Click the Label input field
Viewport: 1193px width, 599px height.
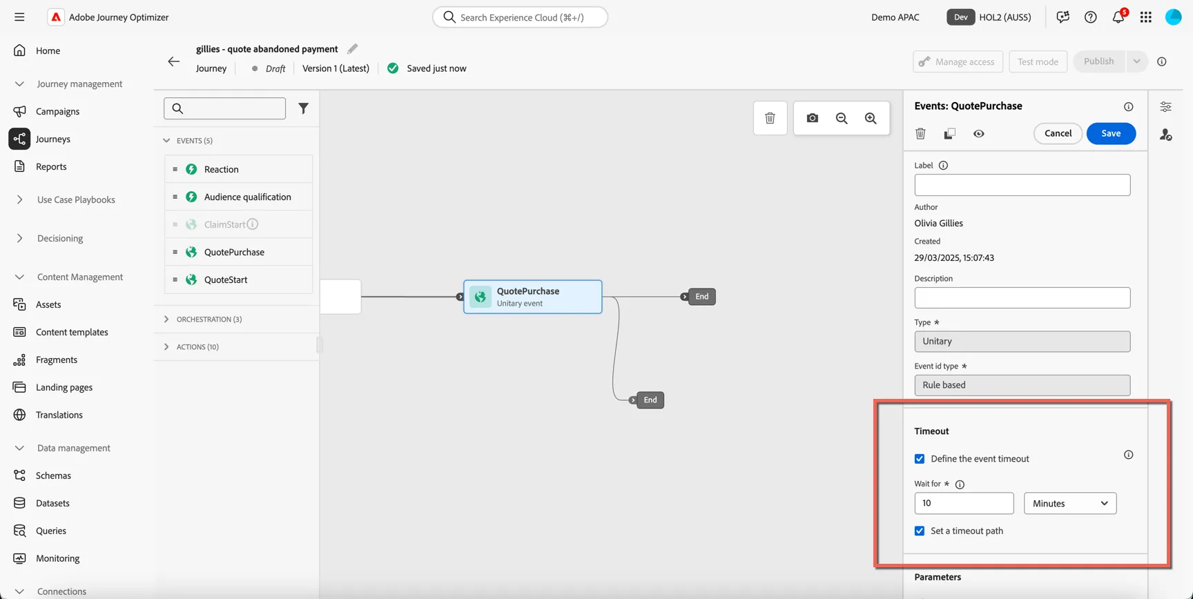pyautogui.click(x=1022, y=185)
